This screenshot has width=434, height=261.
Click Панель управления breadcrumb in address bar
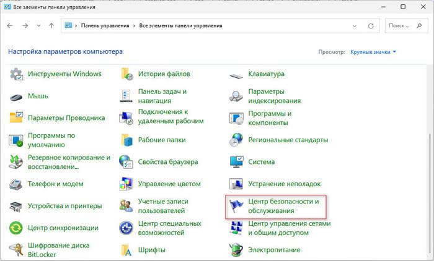point(104,25)
